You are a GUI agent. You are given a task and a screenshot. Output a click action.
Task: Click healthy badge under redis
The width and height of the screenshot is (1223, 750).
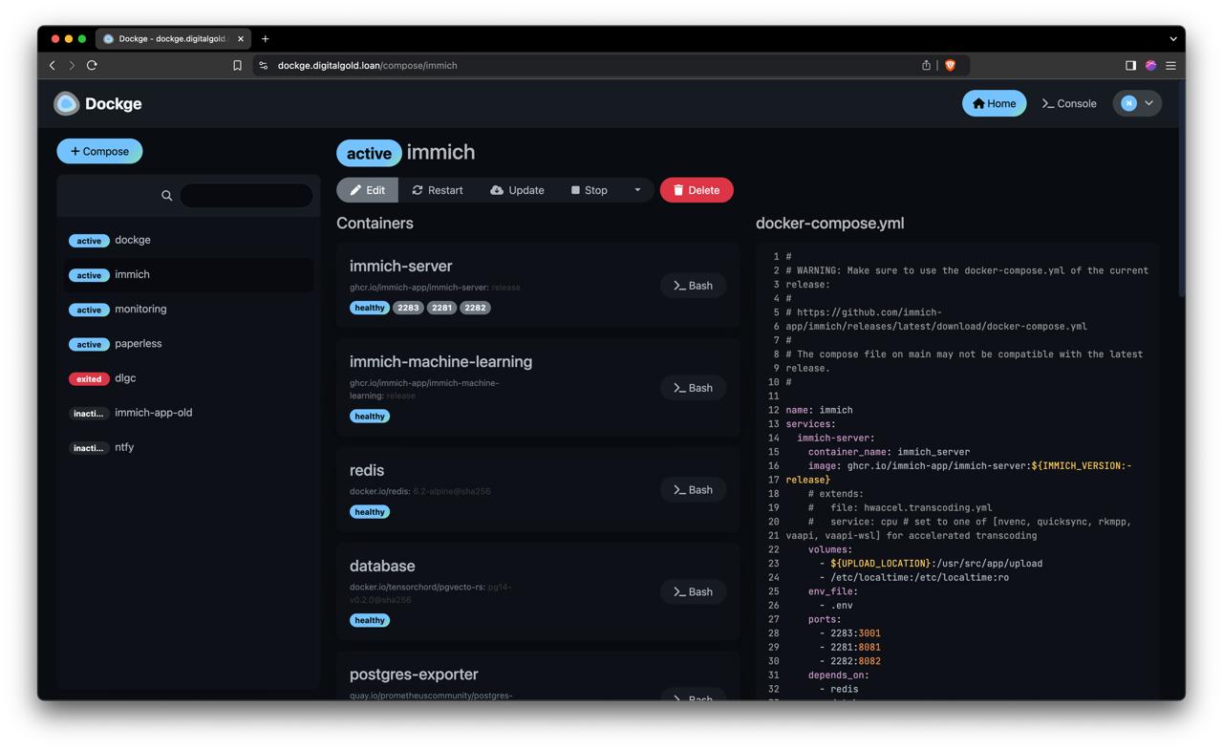[x=370, y=512]
